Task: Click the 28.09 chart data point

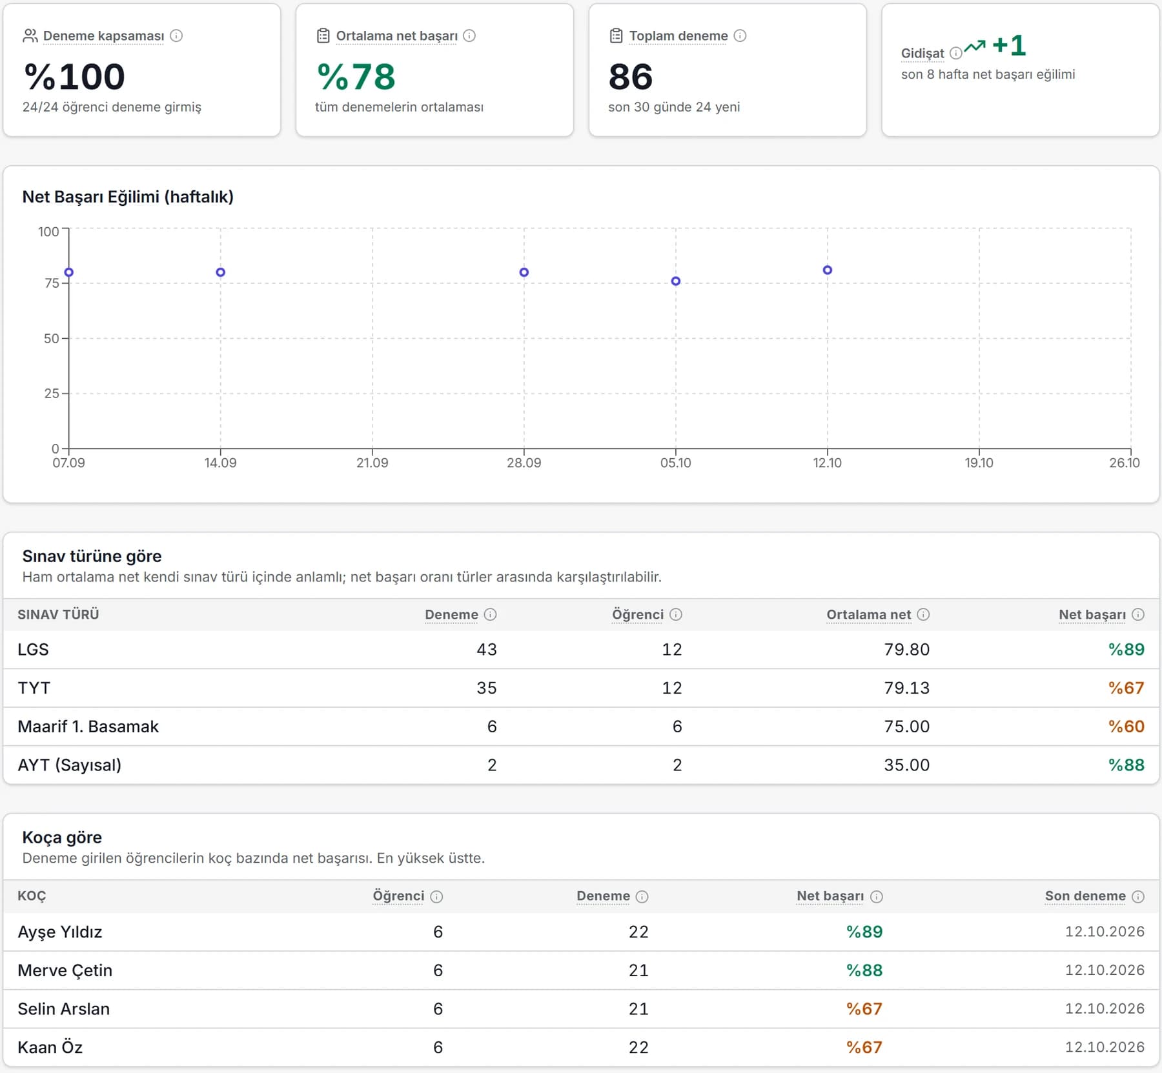Action: pyautogui.click(x=524, y=272)
